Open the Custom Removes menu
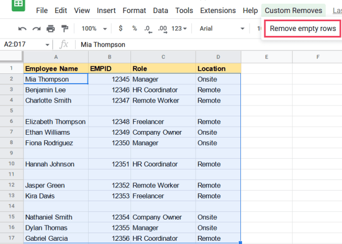This screenshot has height=244, width=342. point(294,10)
